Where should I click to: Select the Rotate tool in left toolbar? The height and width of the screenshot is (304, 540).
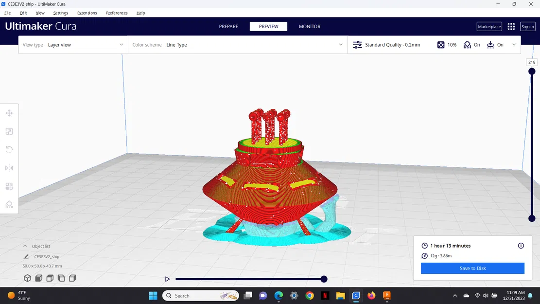pyautogui.click(x=9, y=150)
